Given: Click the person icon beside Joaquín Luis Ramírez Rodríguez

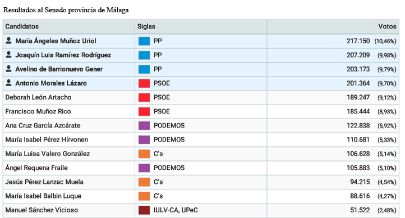Looking at the screenshot, I should tap(8, 55).
